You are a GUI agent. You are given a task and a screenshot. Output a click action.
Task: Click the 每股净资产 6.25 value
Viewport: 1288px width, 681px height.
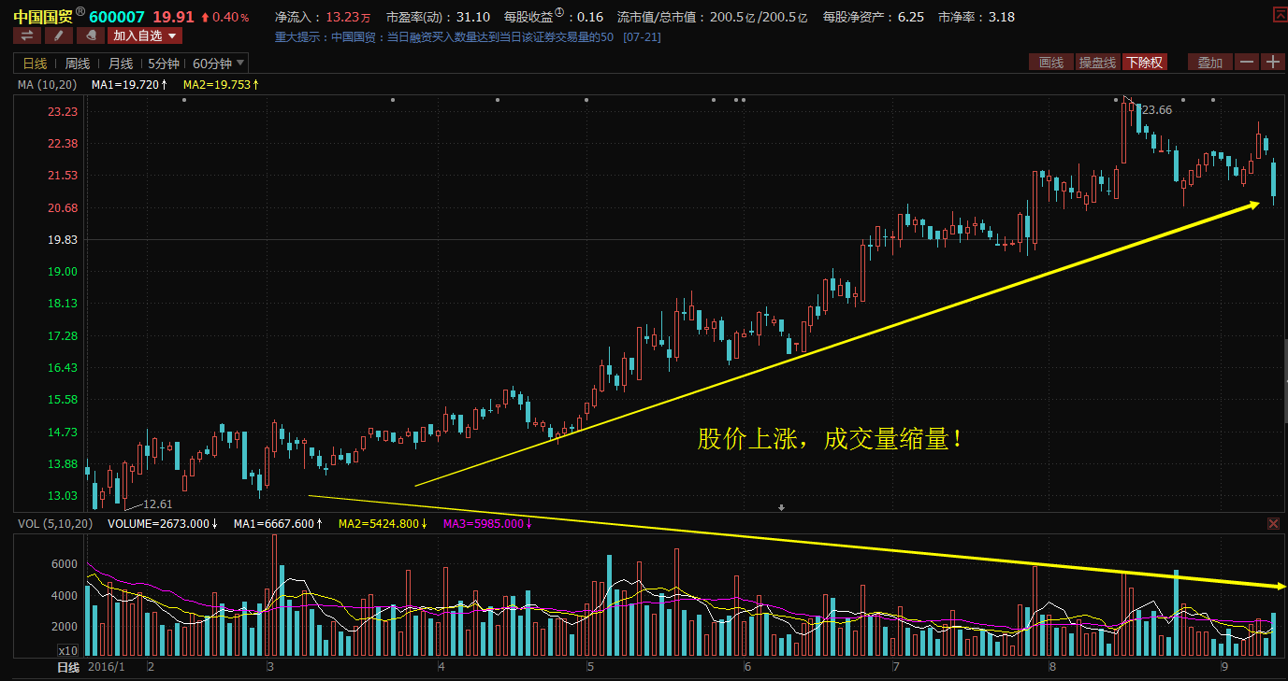(911, 17)
